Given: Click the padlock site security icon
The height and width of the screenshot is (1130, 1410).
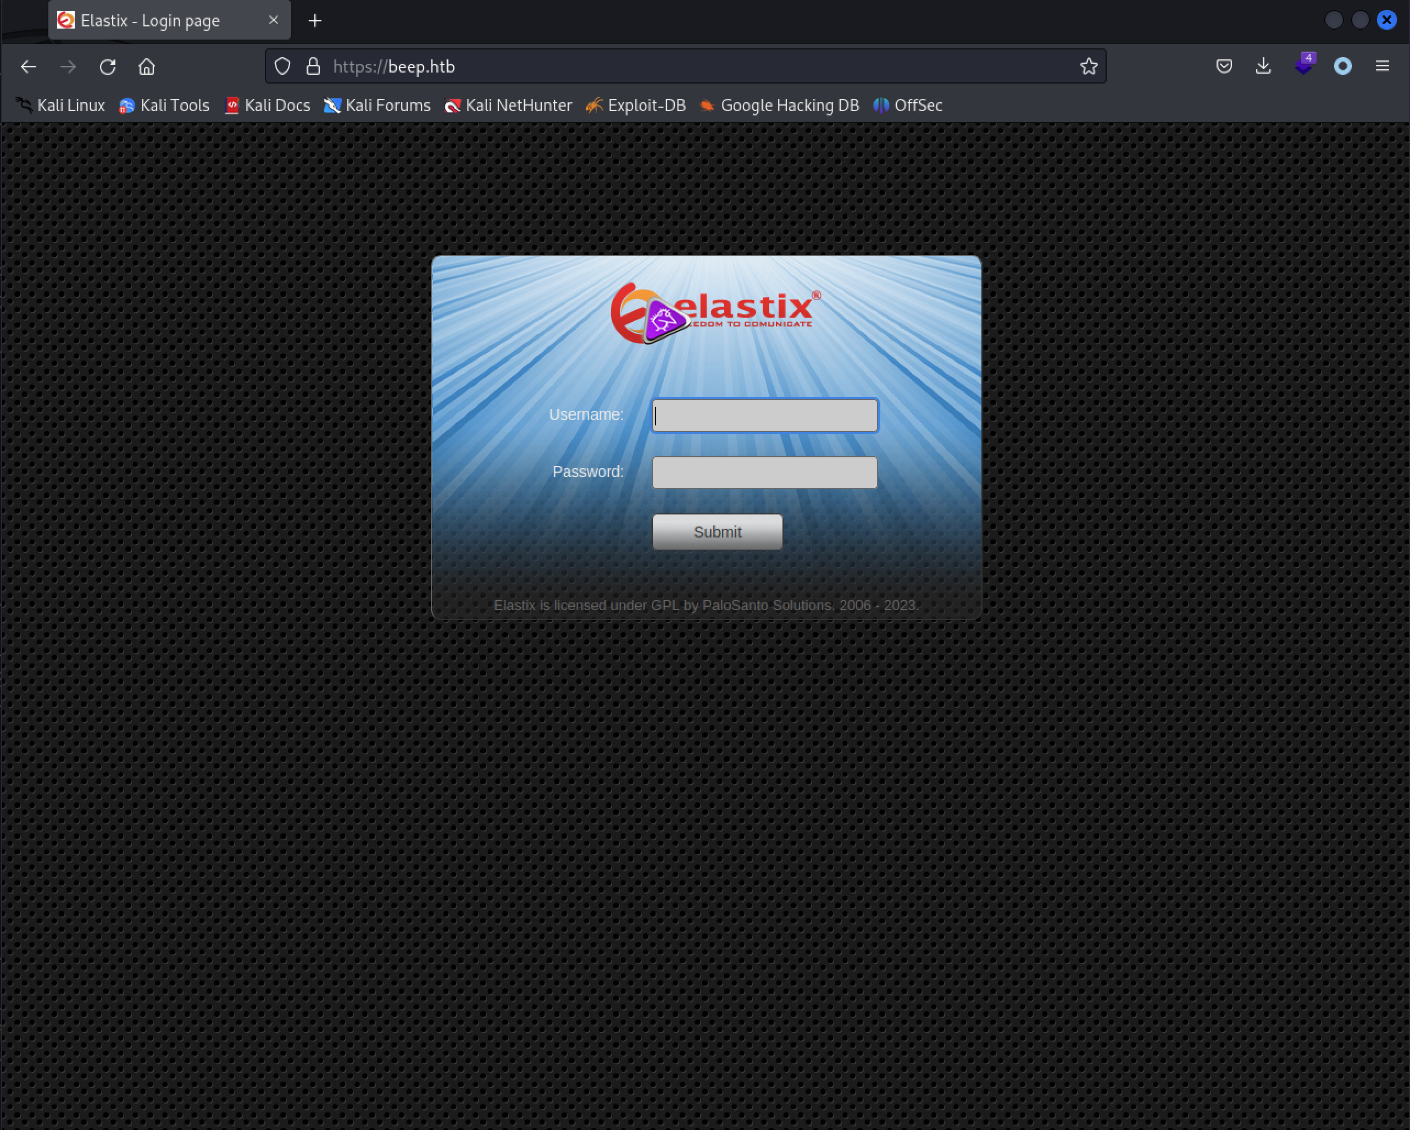Looking at the screenshot, I should (312, 66).
